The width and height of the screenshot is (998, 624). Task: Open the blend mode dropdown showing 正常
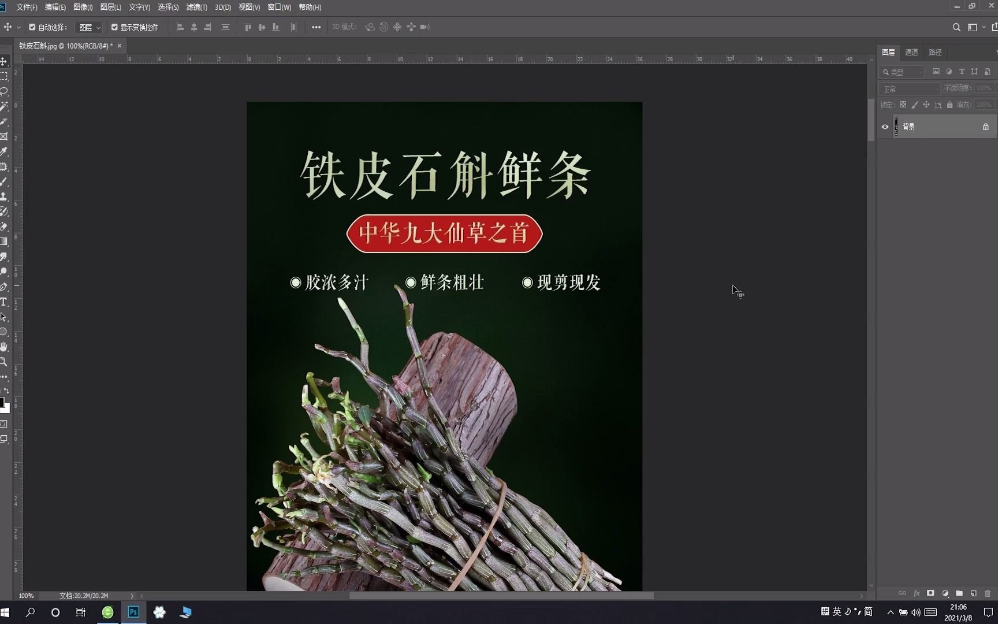click(908, 88)
